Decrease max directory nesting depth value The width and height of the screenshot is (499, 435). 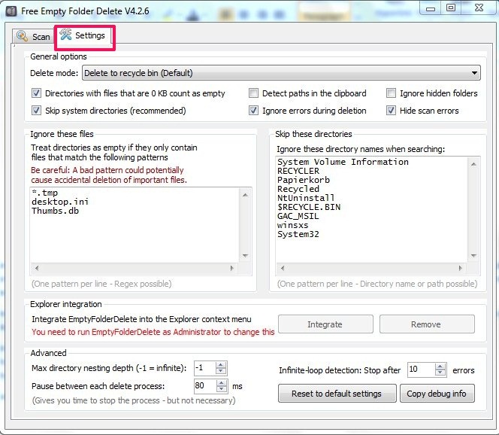click(x=221, y=371)
